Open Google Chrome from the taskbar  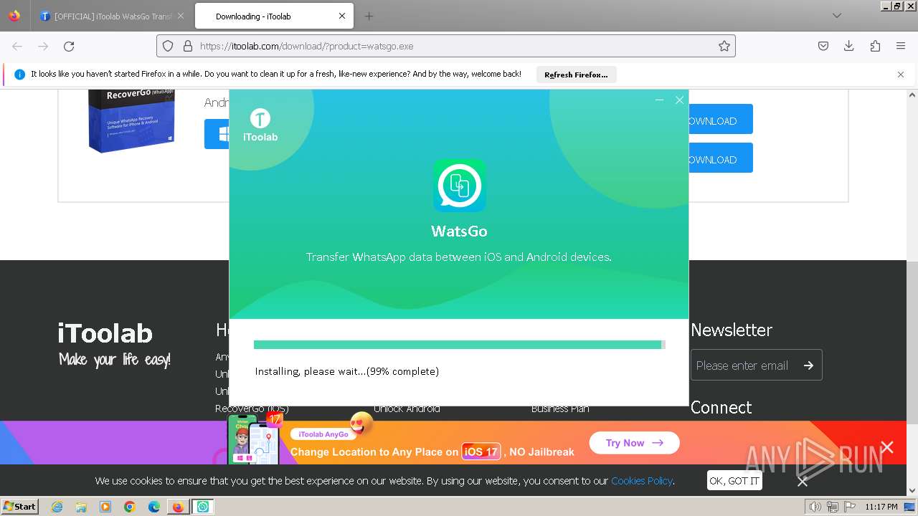pyautogui.click(x=130, y=507)
